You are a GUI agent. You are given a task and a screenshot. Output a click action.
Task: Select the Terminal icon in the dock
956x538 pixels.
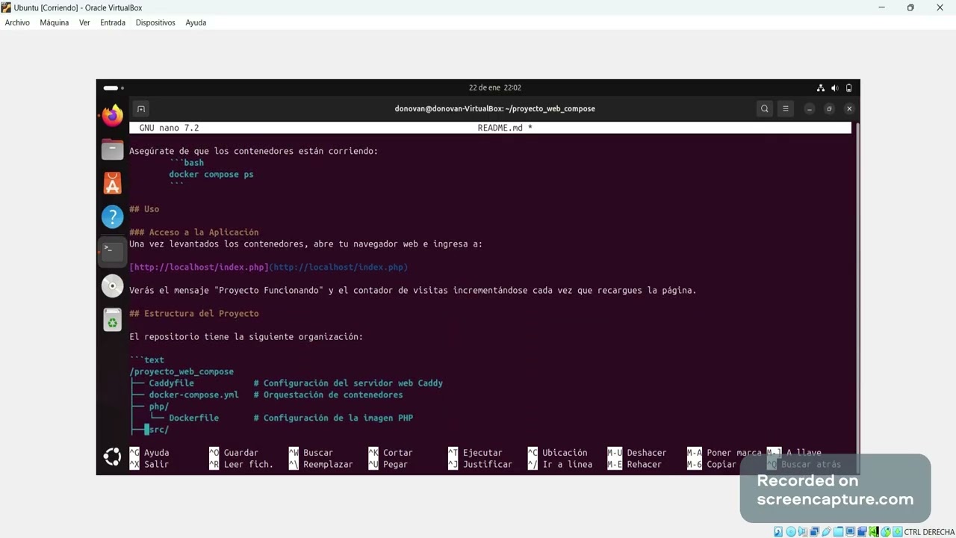click(x=112, y=251)
